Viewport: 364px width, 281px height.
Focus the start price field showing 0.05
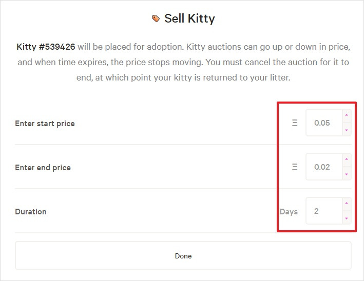[324, 123]
